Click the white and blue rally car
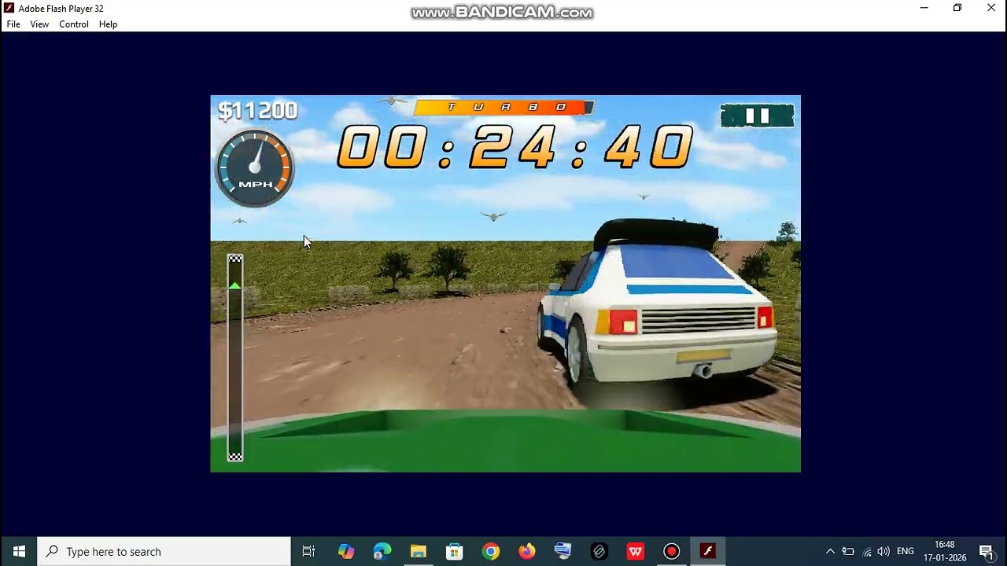1007x566 pixels. point(658,309)
